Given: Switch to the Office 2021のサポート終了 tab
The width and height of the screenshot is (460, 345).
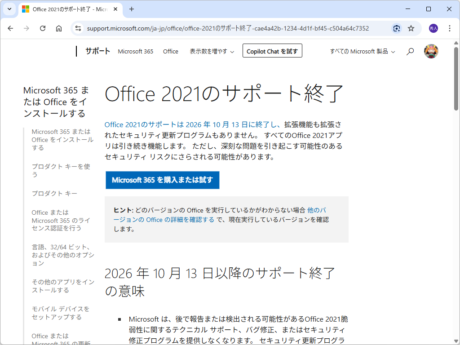Looking at the screenshot, I should coord(67,9).
